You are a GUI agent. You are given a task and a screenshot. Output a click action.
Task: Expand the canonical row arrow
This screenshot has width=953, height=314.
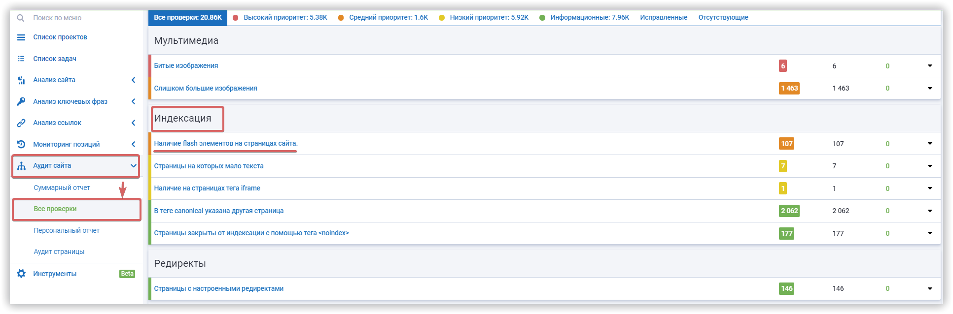[930, 211]
